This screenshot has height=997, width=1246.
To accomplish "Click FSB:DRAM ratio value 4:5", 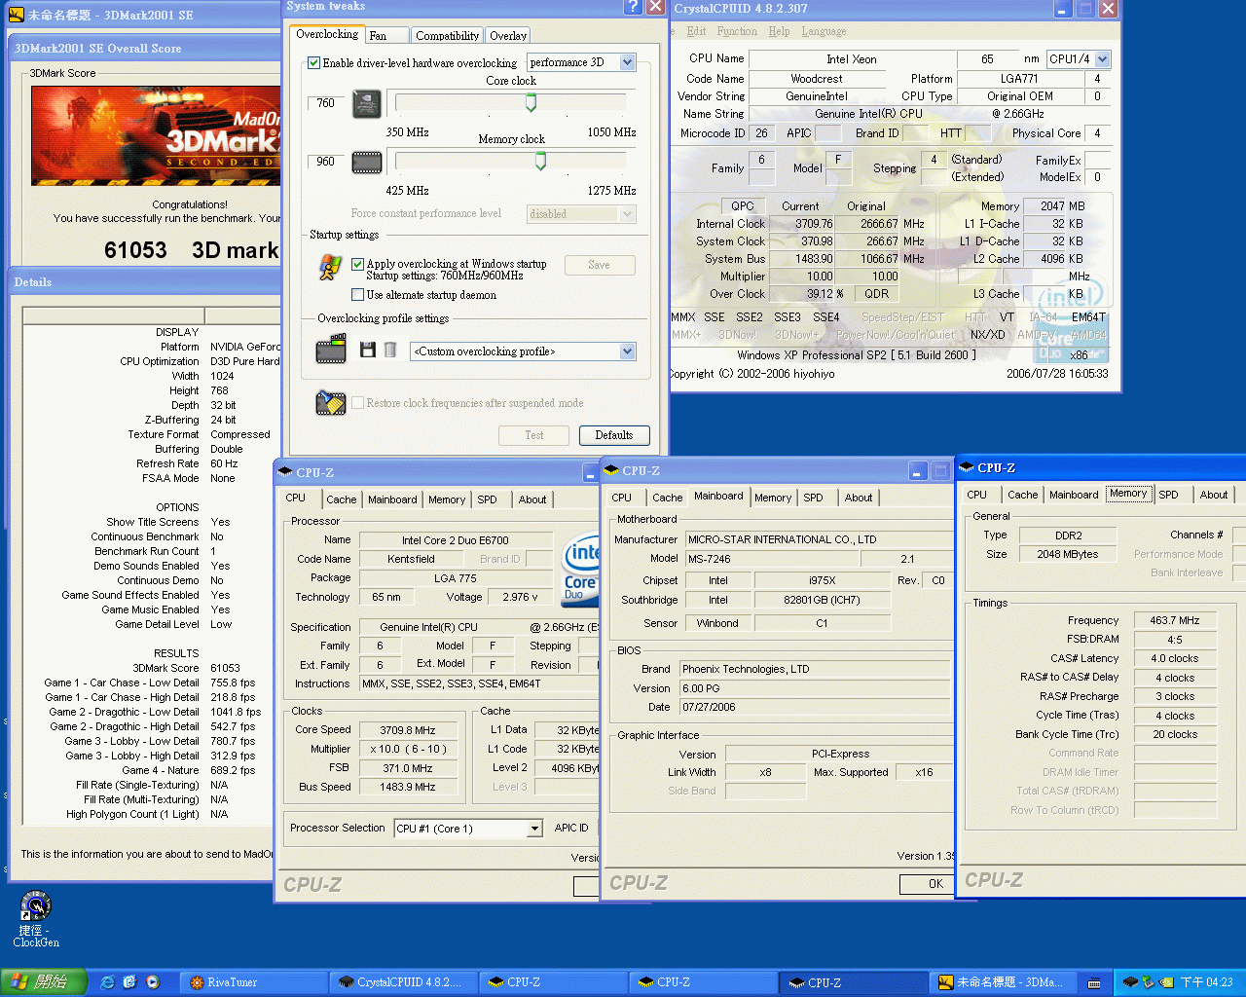I will [x=1175, y=640].
